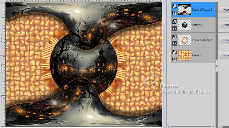This screenshot has width=229, height=128.
Task: Open blend mode dropdown for Copia di Raster 1
Action: [224, 40]
